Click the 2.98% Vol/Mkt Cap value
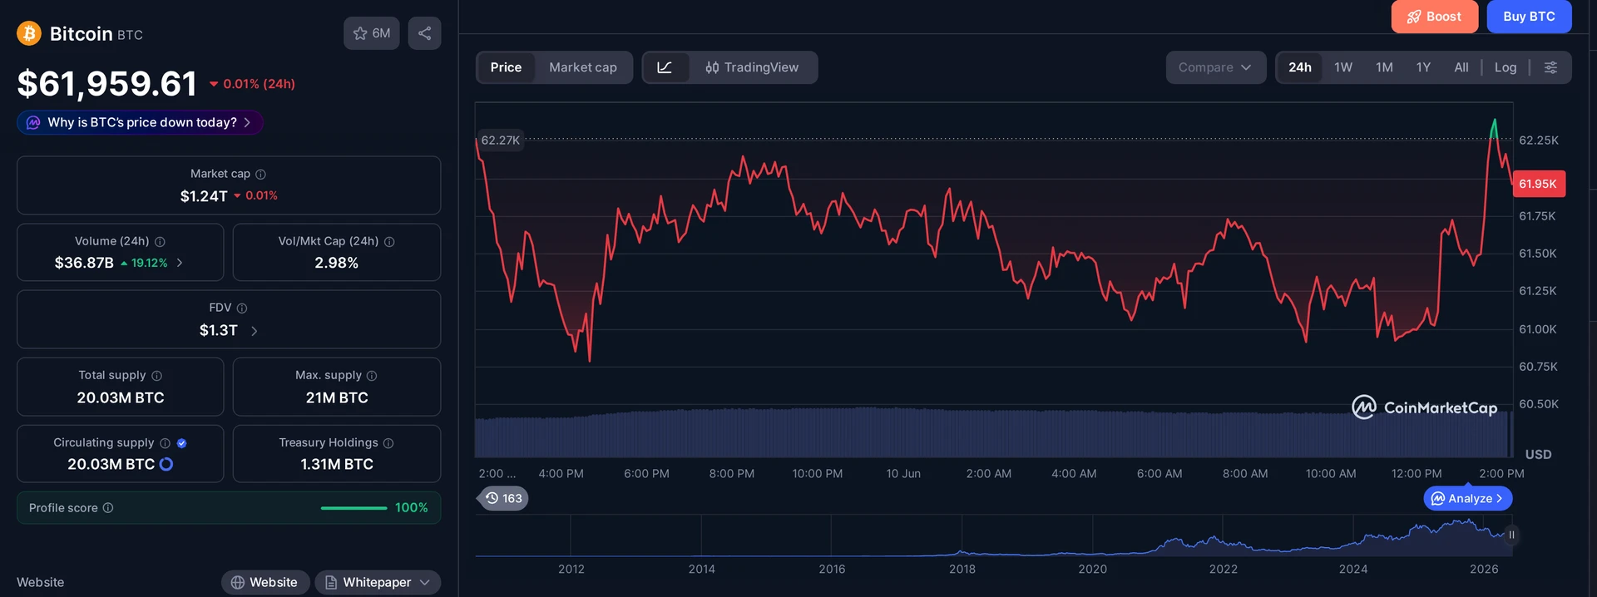The width and height of the screenshot is (1597, 597). (337, 263)
